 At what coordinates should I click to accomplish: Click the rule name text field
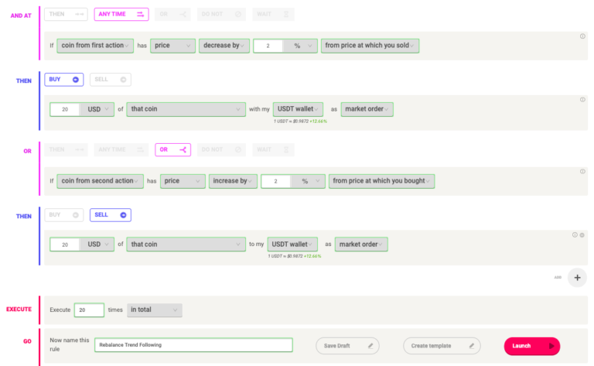193,345
